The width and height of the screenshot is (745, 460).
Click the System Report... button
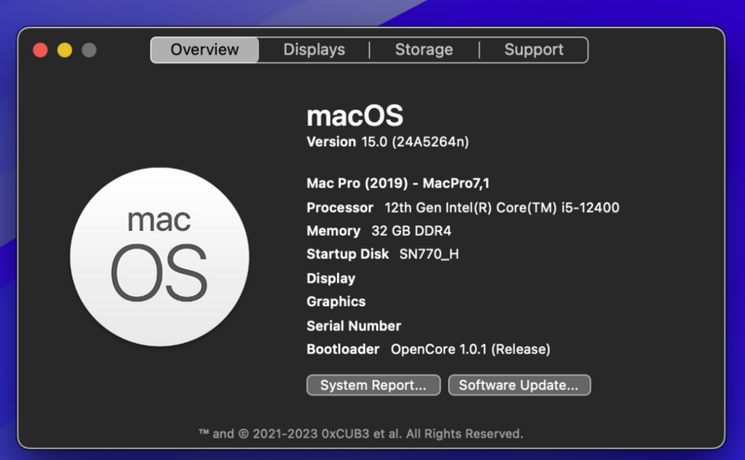[x=373, y=385]
